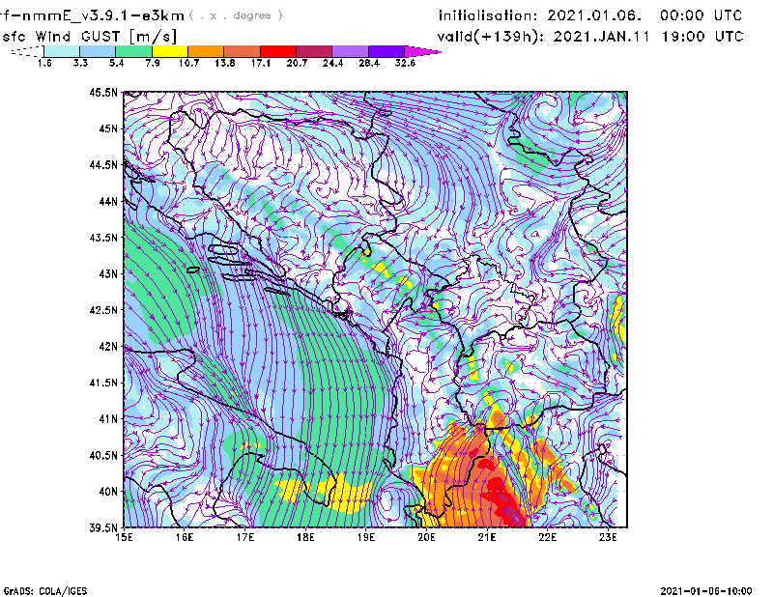Click the 40.5N latitude label
Viewport: 773px width, 597px height.
point(104,455)
